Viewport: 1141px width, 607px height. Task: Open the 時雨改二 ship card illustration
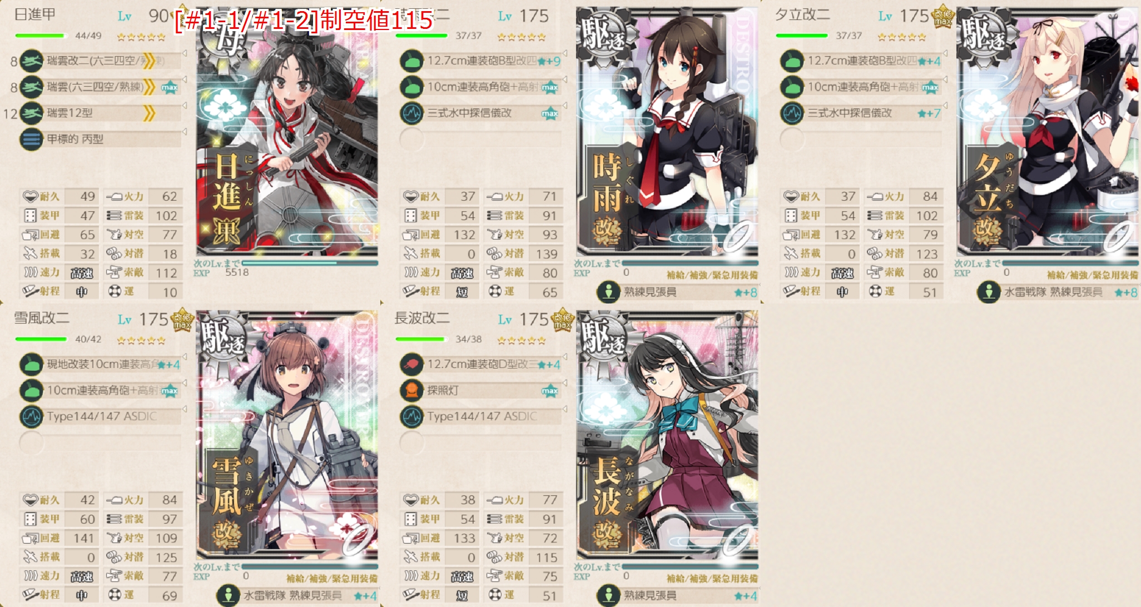tap(667, 132)
